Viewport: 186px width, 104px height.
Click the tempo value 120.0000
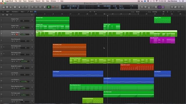pos(107,6)
